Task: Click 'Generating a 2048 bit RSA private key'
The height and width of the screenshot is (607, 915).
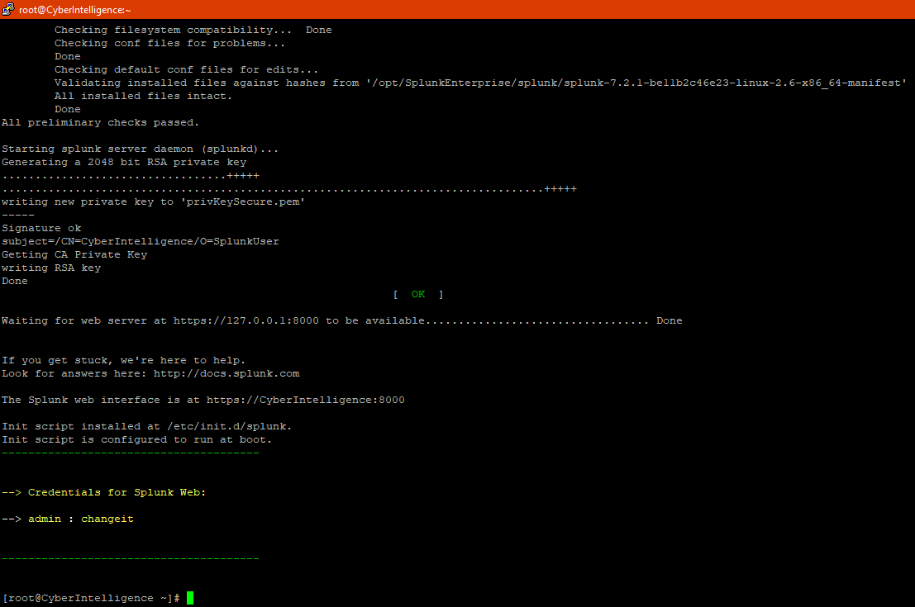Action: tap(124, 162)
